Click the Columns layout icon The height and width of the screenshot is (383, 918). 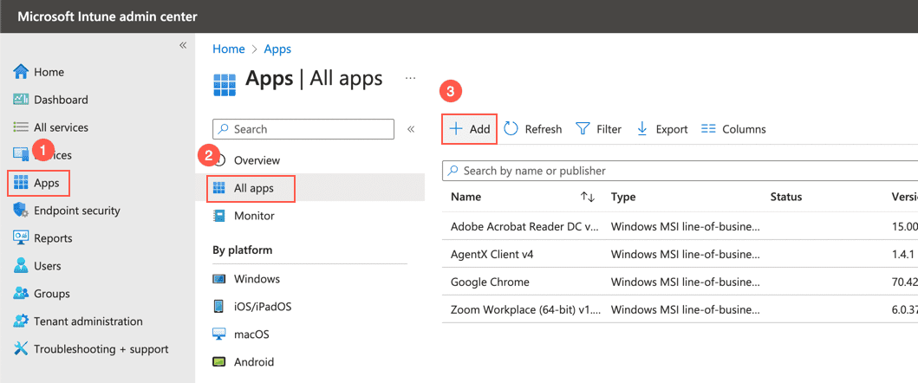click(708, 129)
